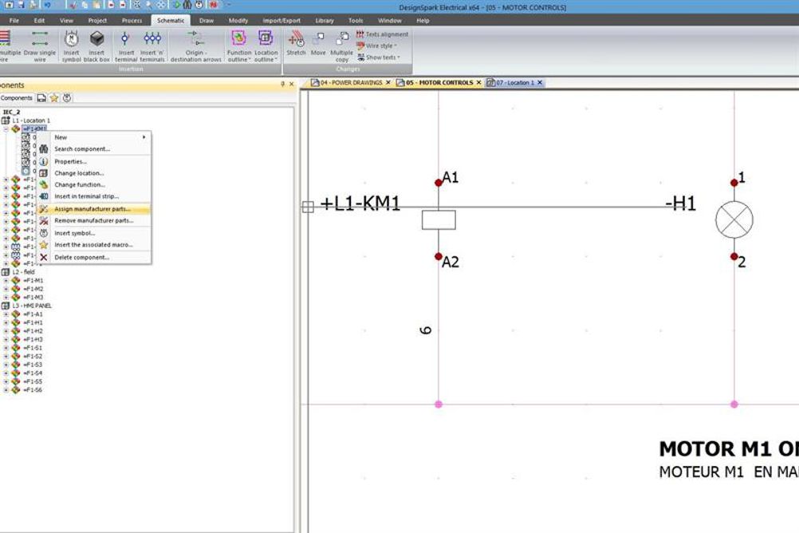The height and width of the screenshot is (533, 799).
Task: Choose Delete component in context menu
Action: point(94,258)
